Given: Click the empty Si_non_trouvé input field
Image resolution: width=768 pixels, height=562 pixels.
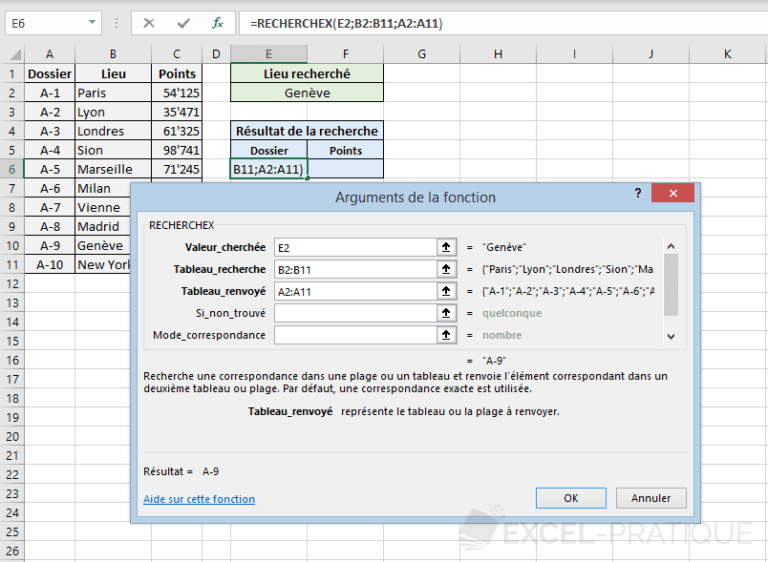Looking at the screenshot, I should tap(353, 313).
